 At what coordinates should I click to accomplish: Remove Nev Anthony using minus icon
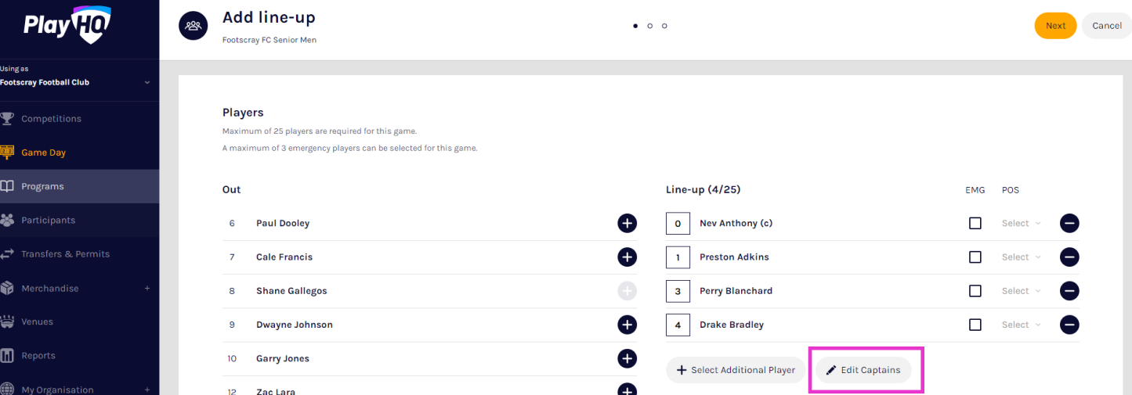[x=1069, y=223]
